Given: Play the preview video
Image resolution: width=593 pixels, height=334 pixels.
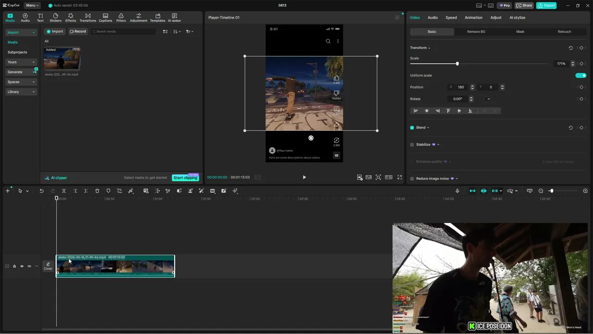Looking at the screenshot, I should point(304,177).
